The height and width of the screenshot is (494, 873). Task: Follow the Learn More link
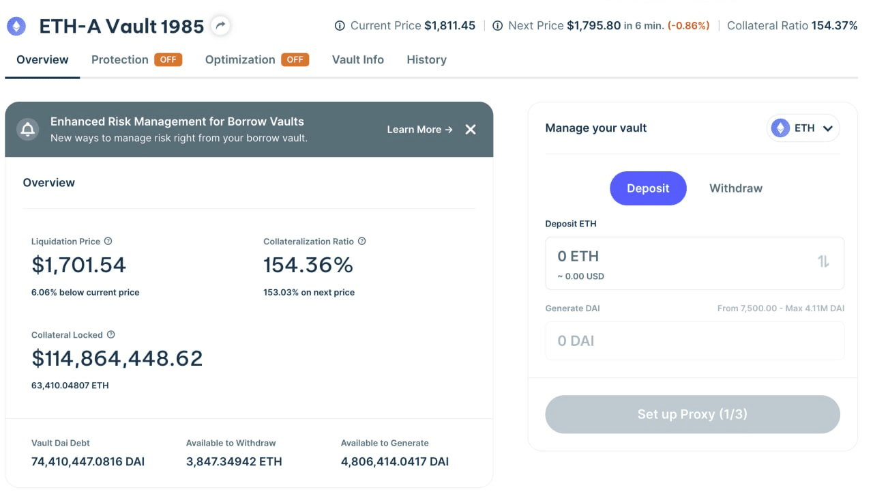pos(419,130)
